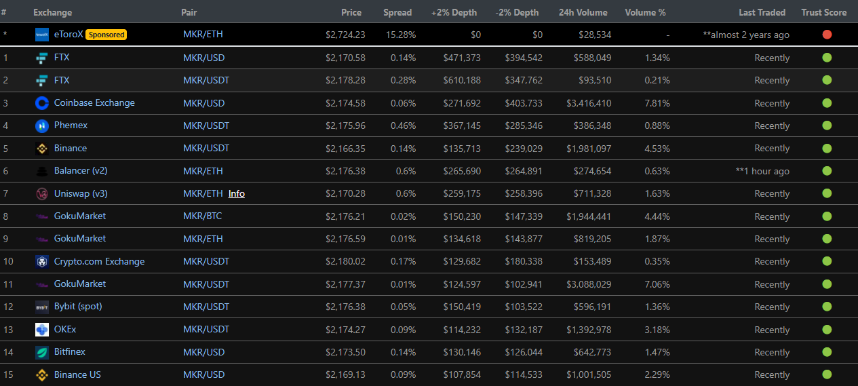Open the Crypto.com Exchange link
Image resolution: width=858 pixels, height=386 pixels.
coord(99,261)
